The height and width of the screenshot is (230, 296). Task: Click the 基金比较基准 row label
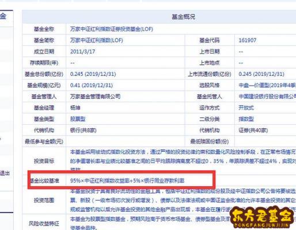point(44,181)
